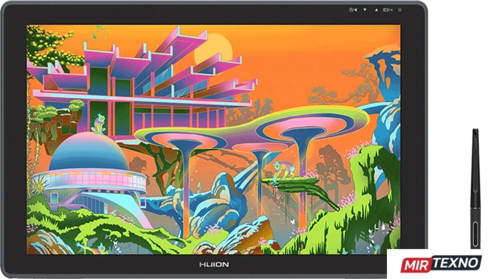Viewport: 496px width, 279px height.
Task: Tap the auto/back button on the bezel
Action: click(x=353, y=10)
